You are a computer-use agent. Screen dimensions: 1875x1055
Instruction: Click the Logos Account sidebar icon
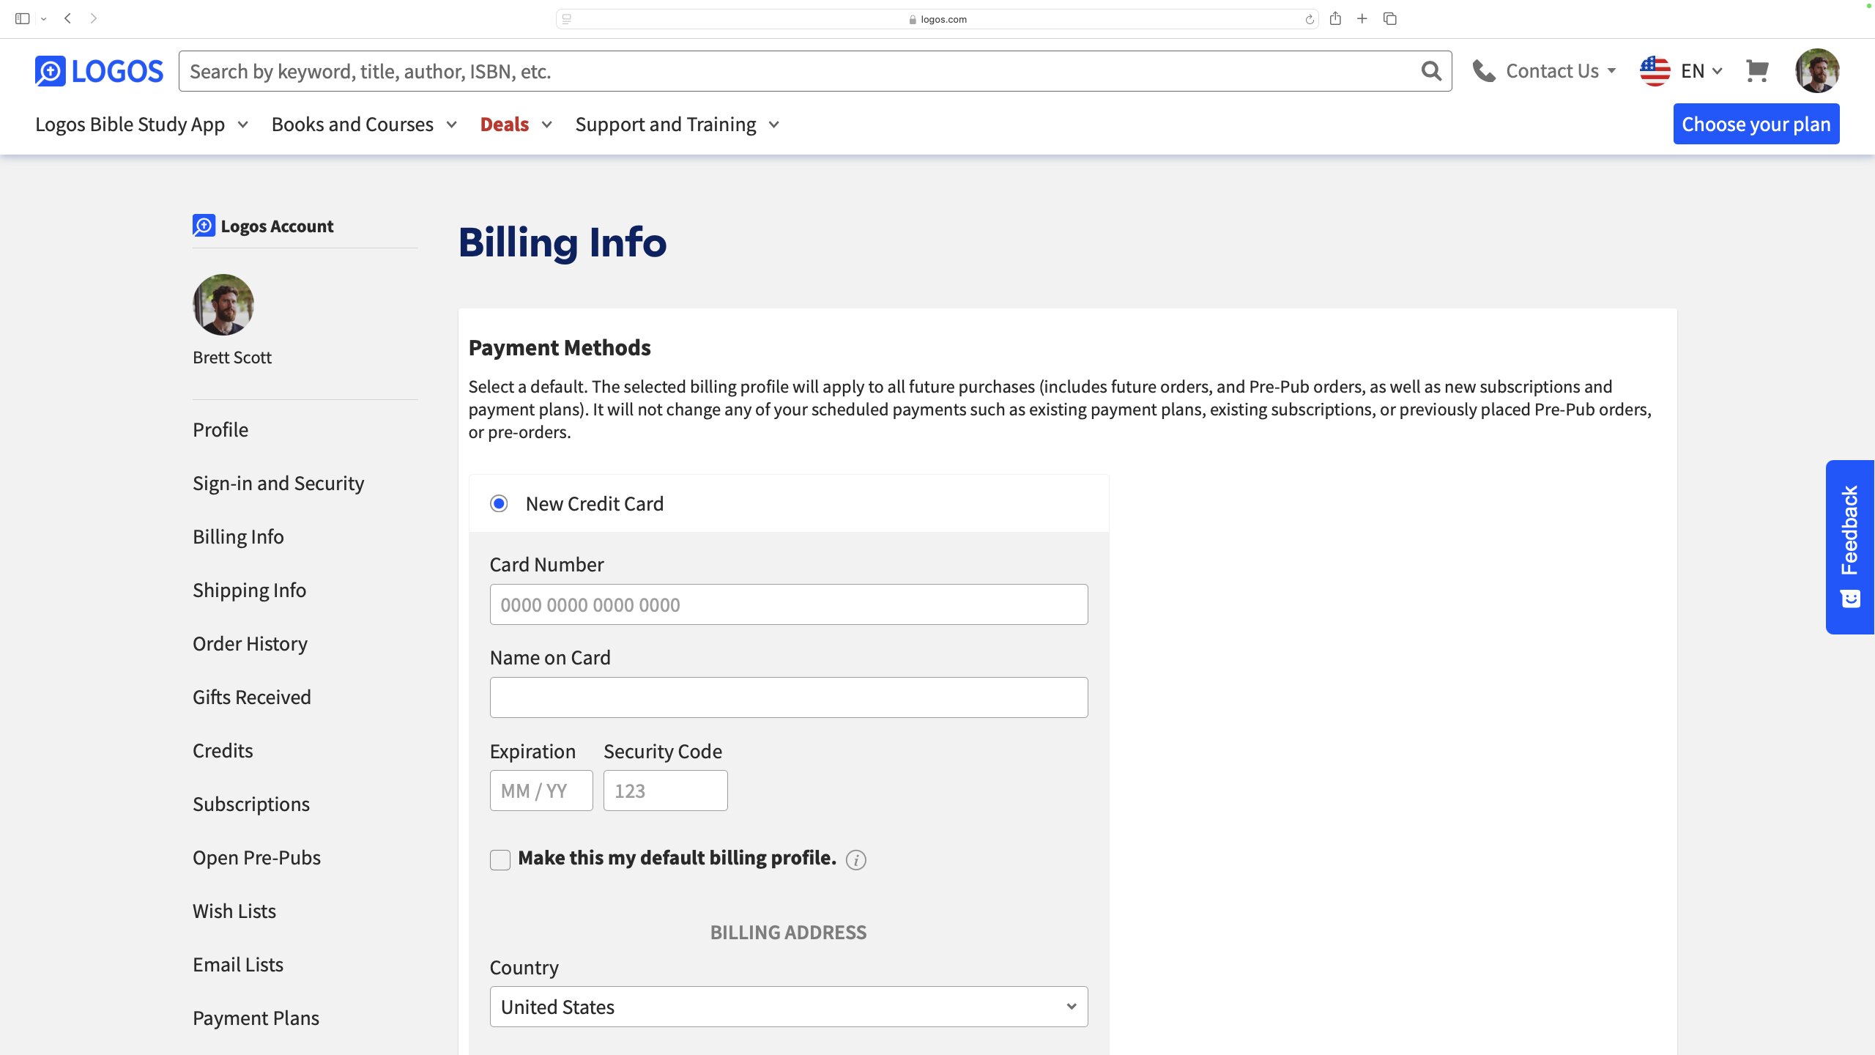coord(204,226)
